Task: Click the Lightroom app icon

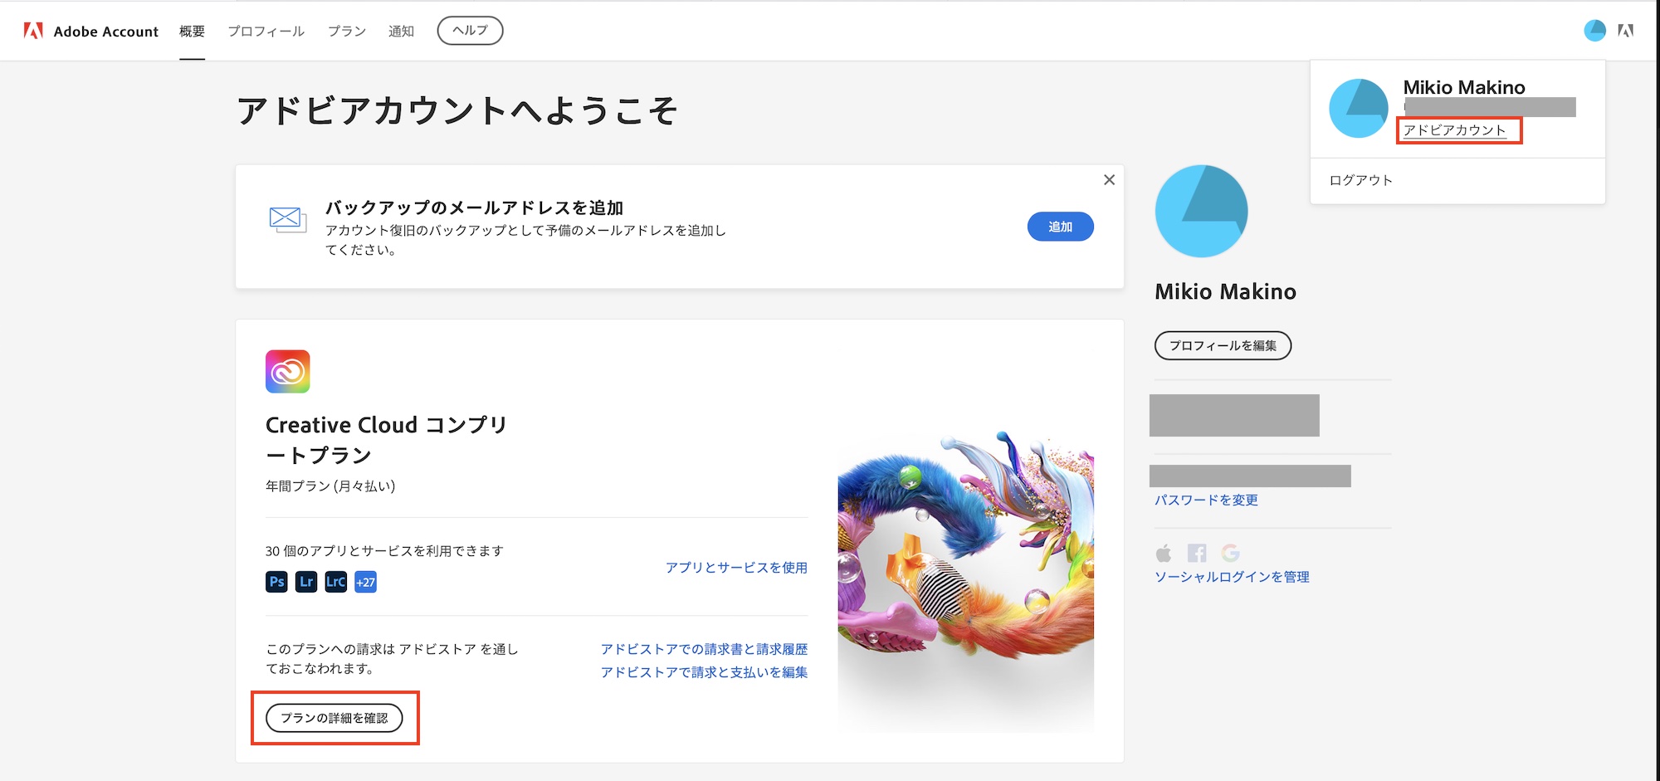Action: click(x=306, y=582)
